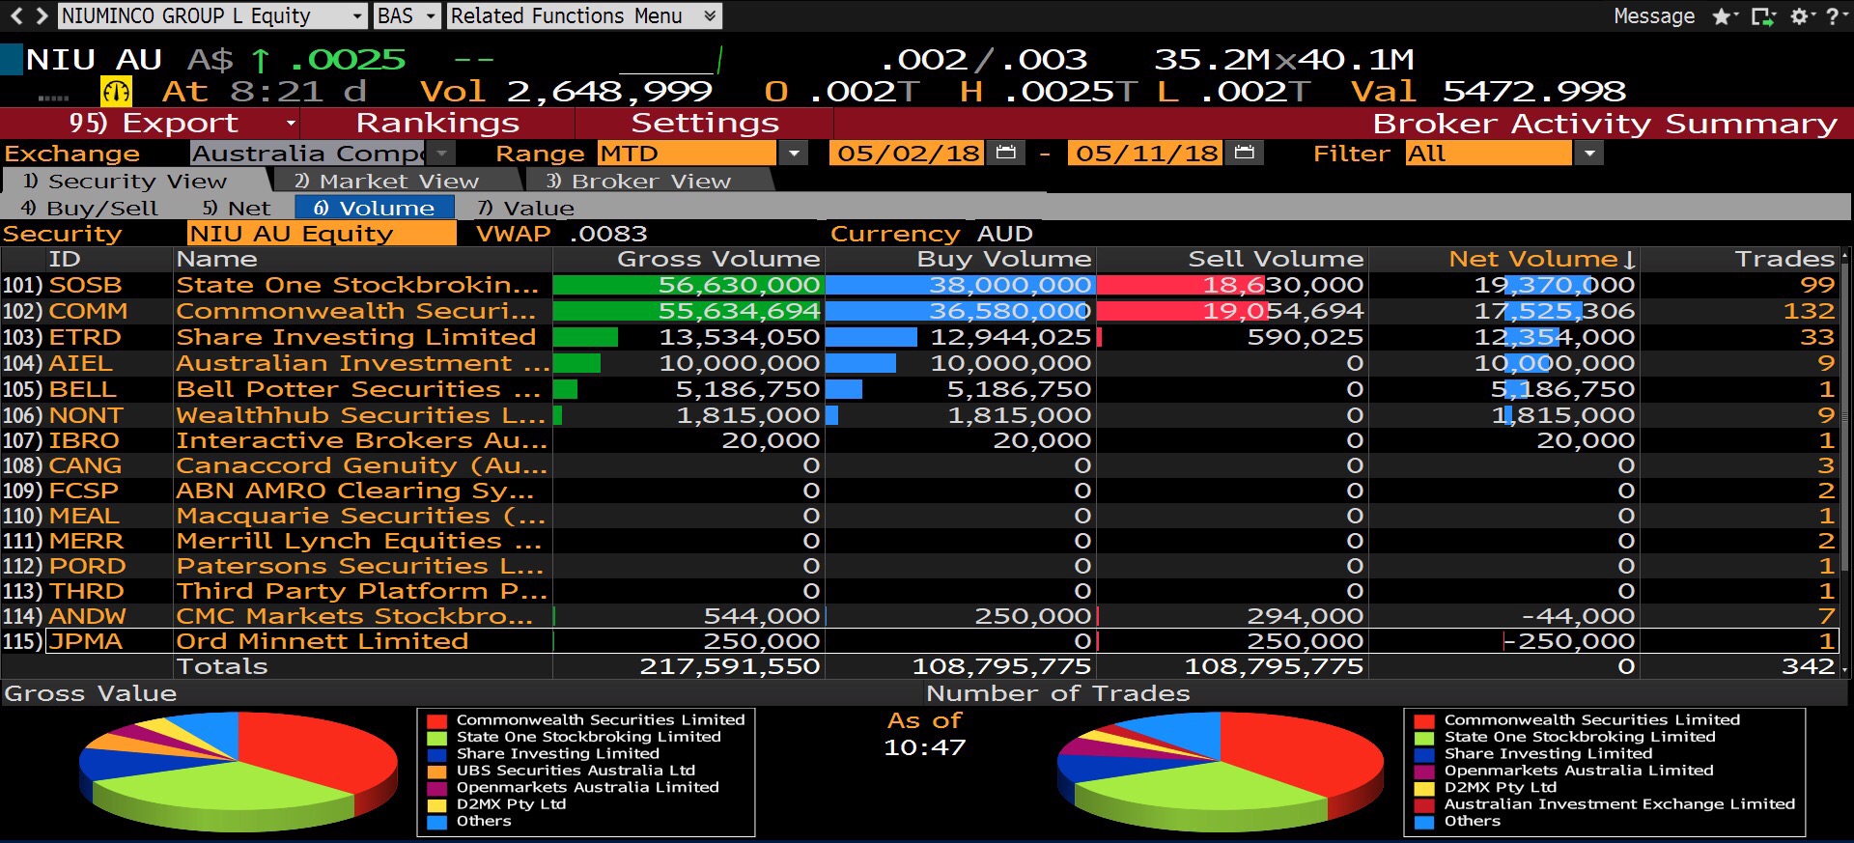1854x843 pixels.
Task: Click the yellow delayed-data clock icon
Action: click(x=116, y=92)
